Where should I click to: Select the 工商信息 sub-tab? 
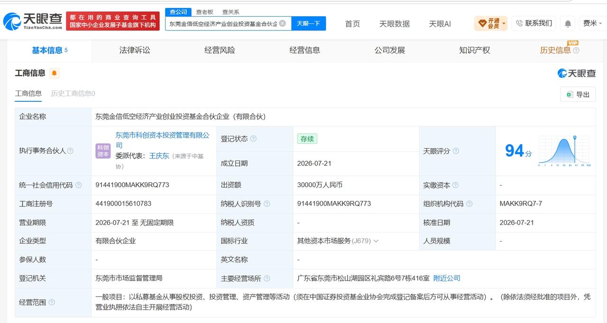(28, 93)
